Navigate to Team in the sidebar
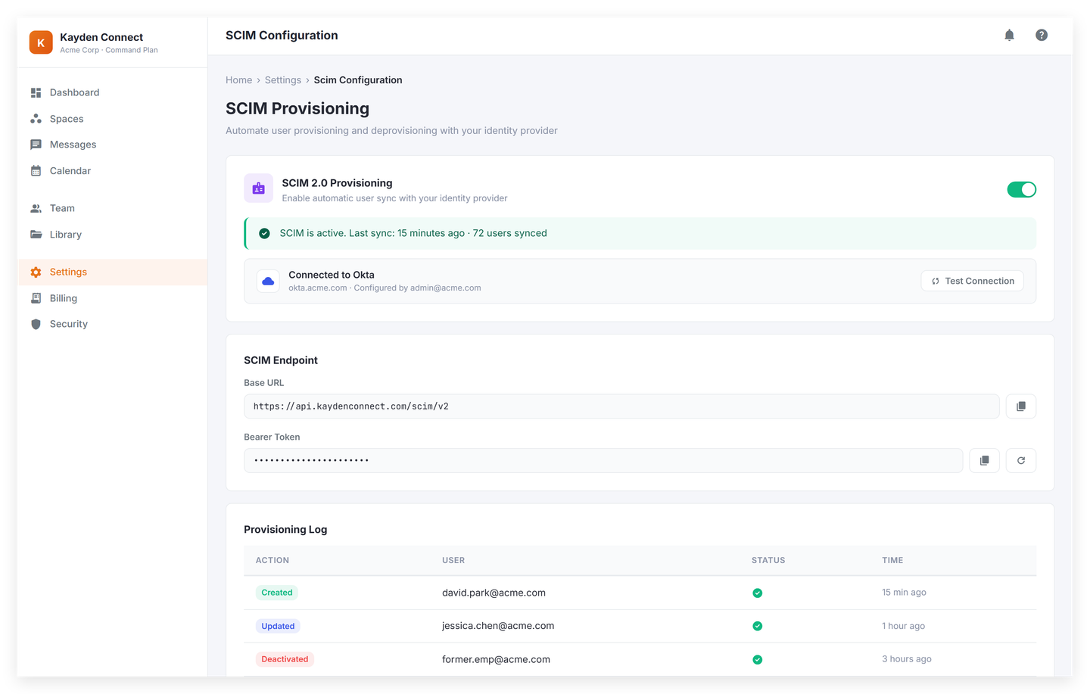The image size is (1090, 694). pyautogui.click(x=112, y=208)
